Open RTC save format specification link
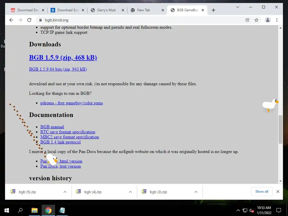 68,132
